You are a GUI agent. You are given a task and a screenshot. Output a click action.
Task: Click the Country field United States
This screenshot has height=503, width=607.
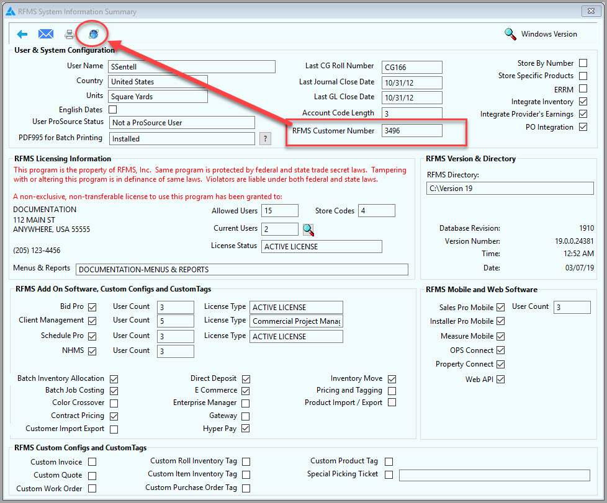point(158,82)
